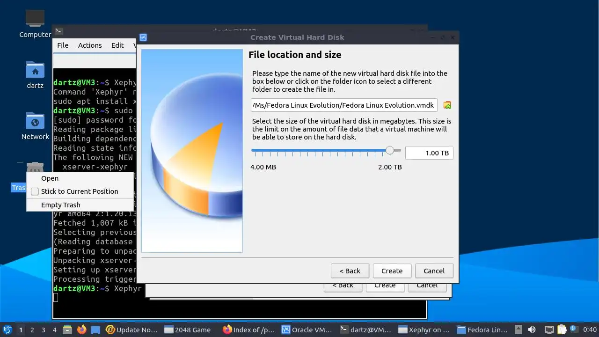Switch to the Index of /p... Firefox taskbar entry

249,330
